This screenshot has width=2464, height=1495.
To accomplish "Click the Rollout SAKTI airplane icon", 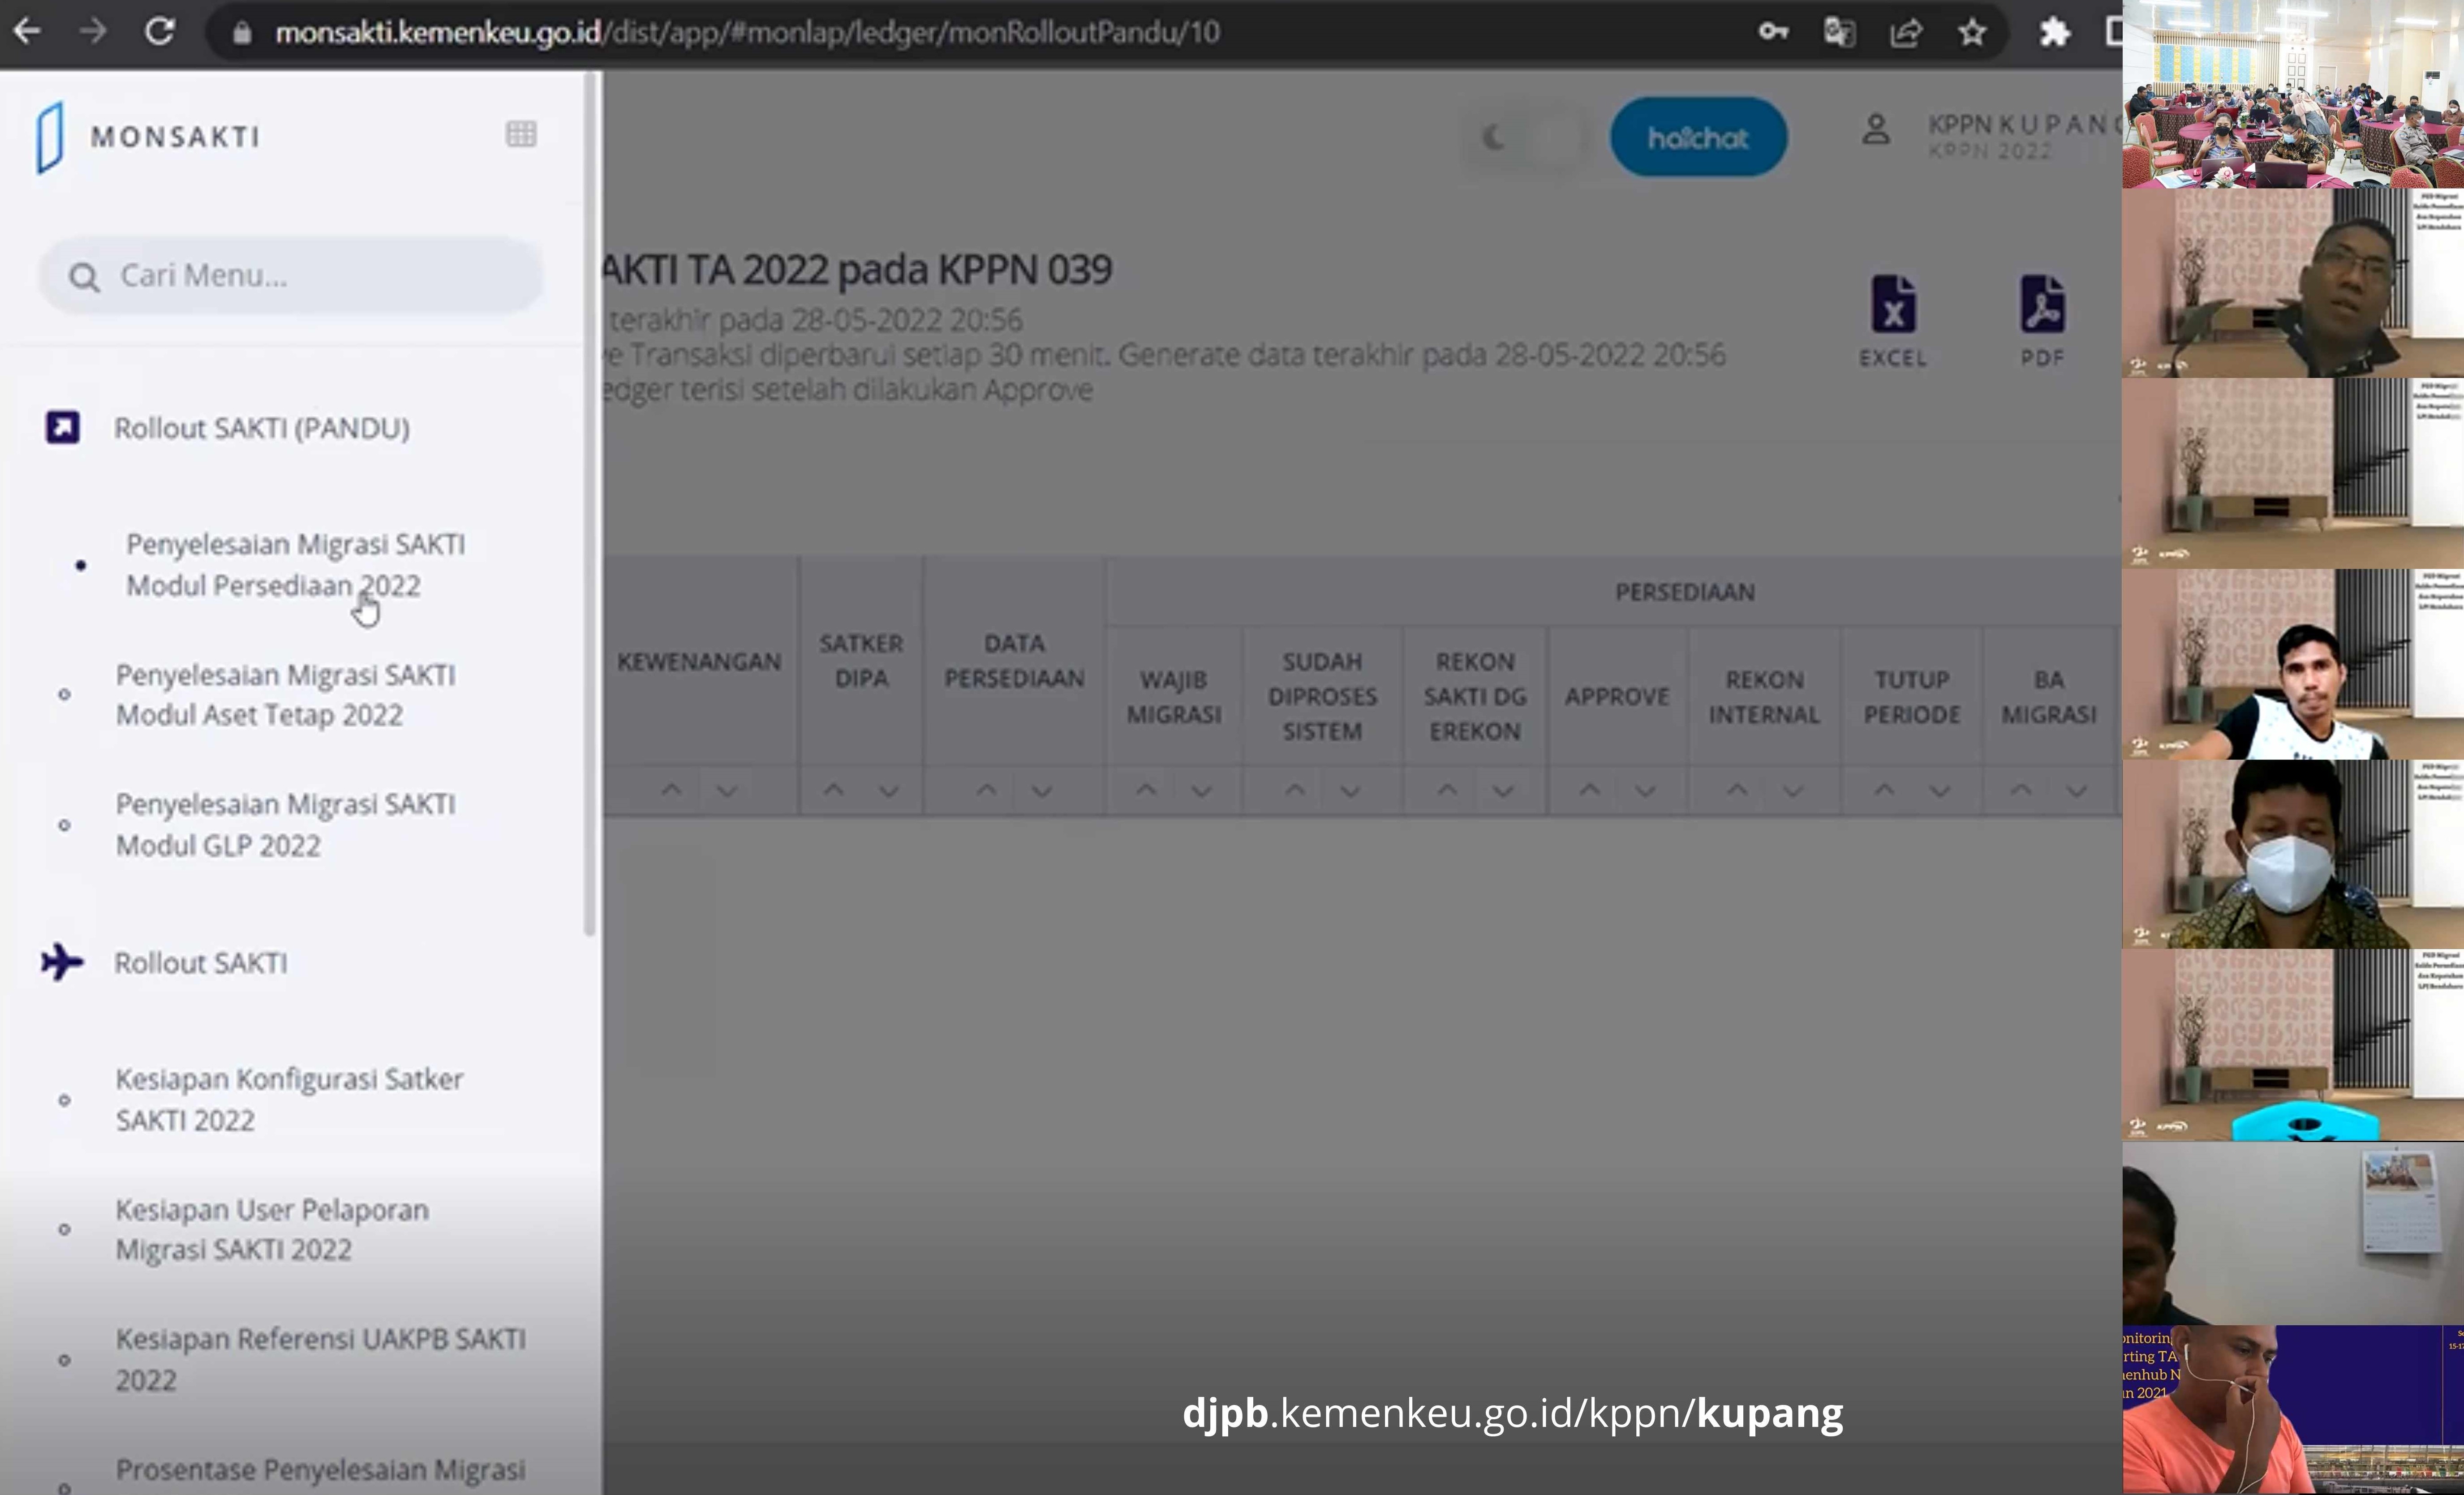I will point(62,962).
